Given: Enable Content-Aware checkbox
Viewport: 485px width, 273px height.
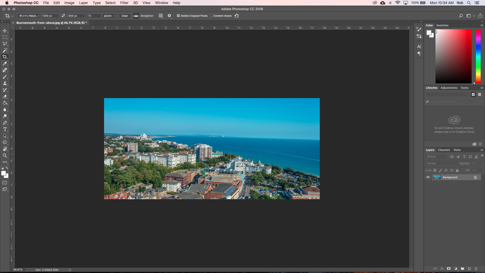Looking at the screenshot, I should click(x=211, y=16).
